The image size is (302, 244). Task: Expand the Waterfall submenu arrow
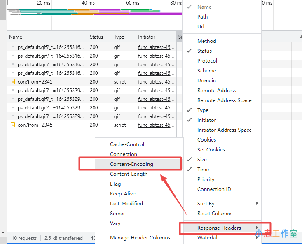point(257,238)
